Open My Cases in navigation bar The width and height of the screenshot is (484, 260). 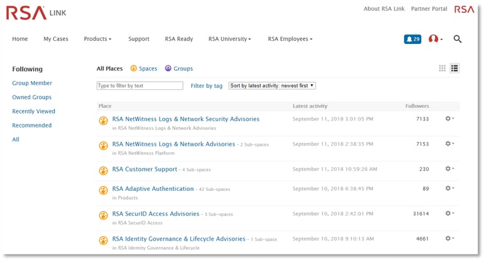[56, 39]
